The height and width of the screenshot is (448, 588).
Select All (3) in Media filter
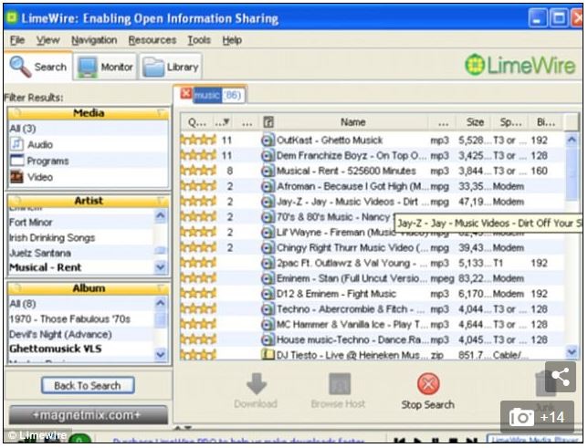(x=23, y=129)
